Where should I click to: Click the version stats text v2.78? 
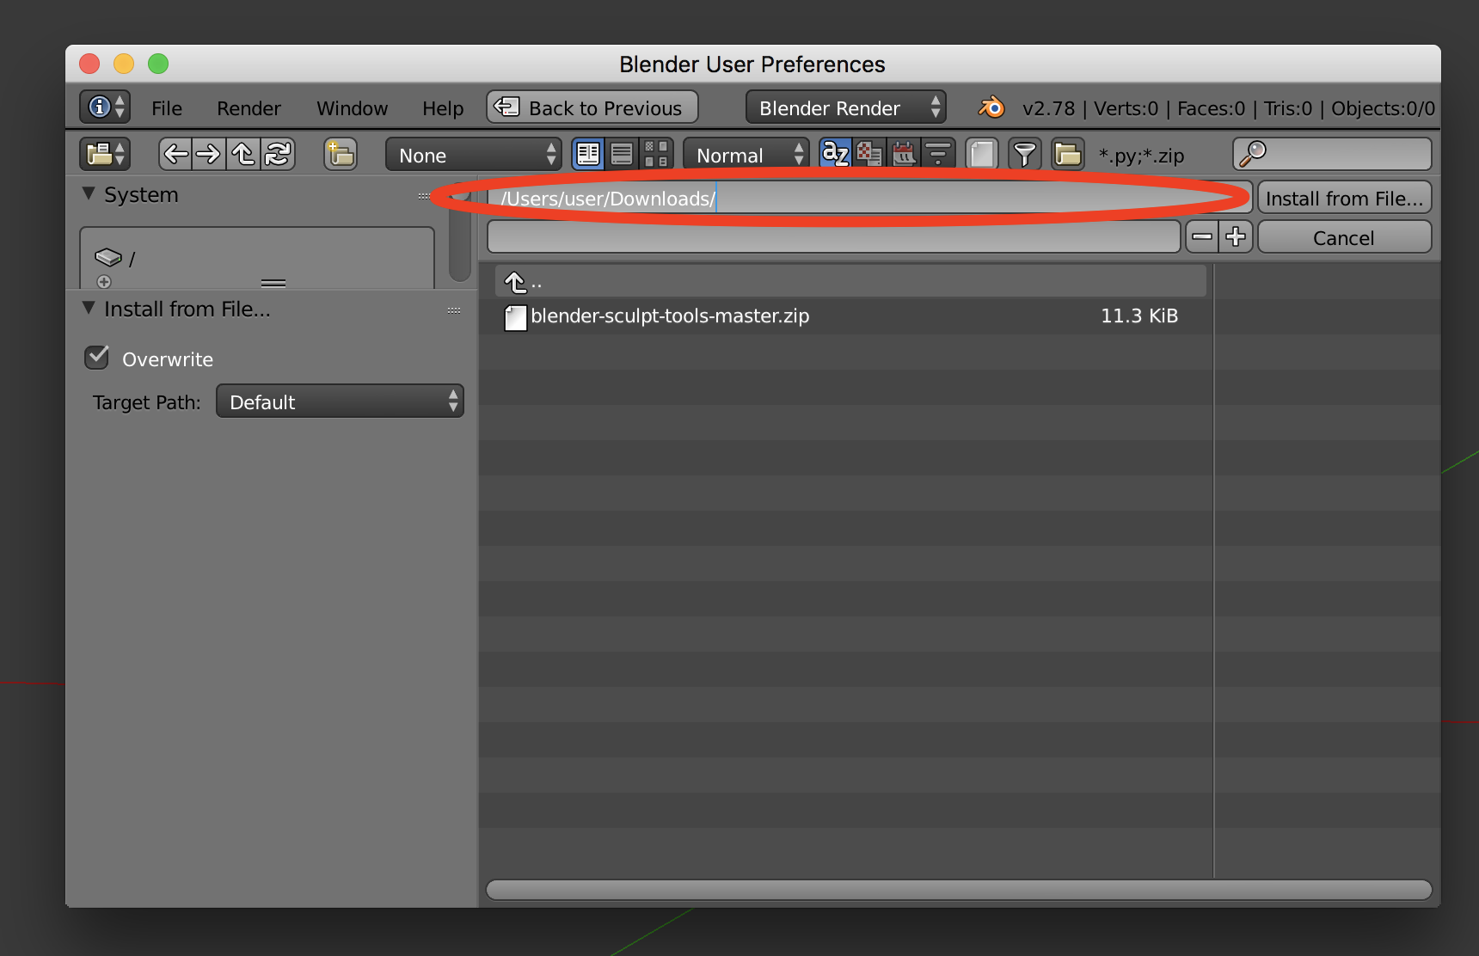click(x=1229, y=108)
